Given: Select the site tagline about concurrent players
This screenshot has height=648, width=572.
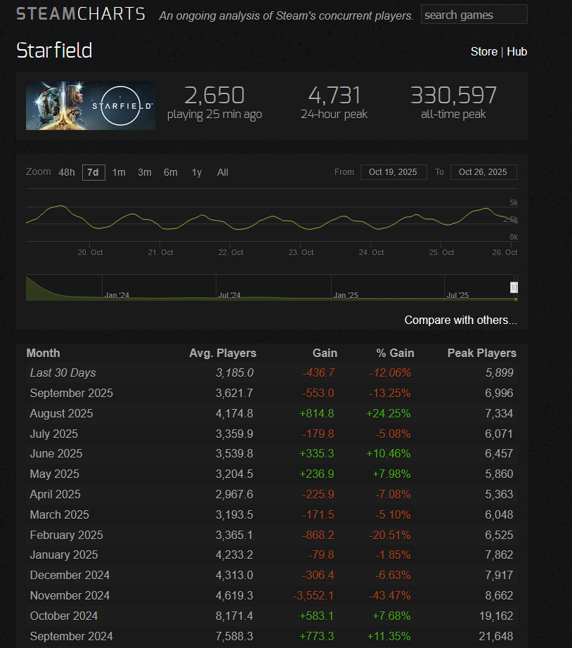Looking at the screenshot, I should click(287, 15).
